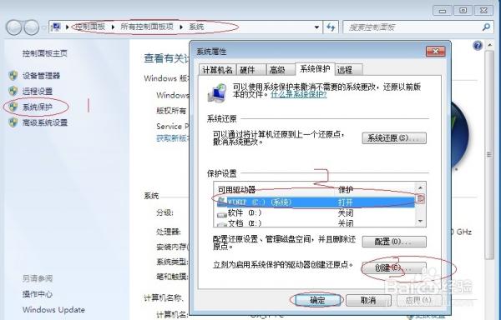501x320 pixels.
Task: Expand dropdown arrow after 所有控制面板项 breadcrumb
Action: 181,27
